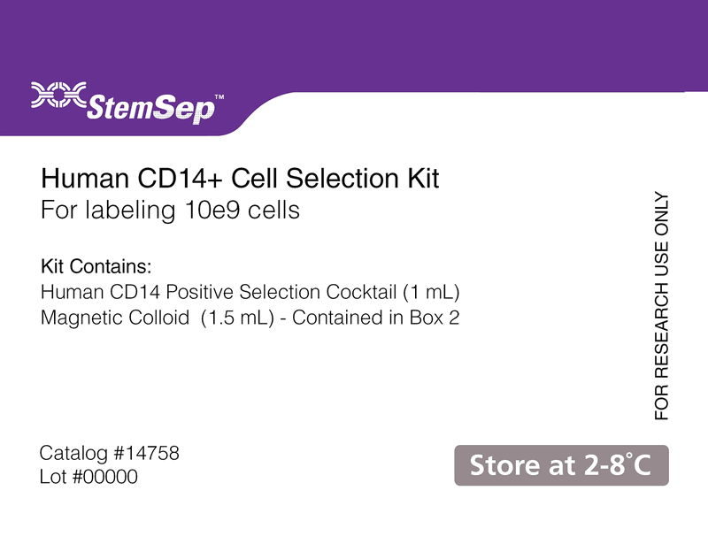Image resolution: width=708 pixels, height=544 pixels.
Task: Click the (1 mL) volume text
Action: tap(431, 293)
